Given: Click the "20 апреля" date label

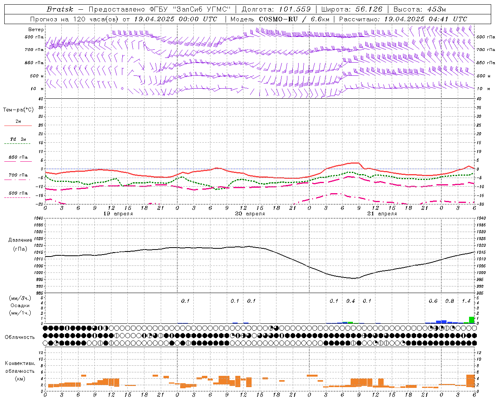Looking at the screenshot, I should click(x=250, y=214).
